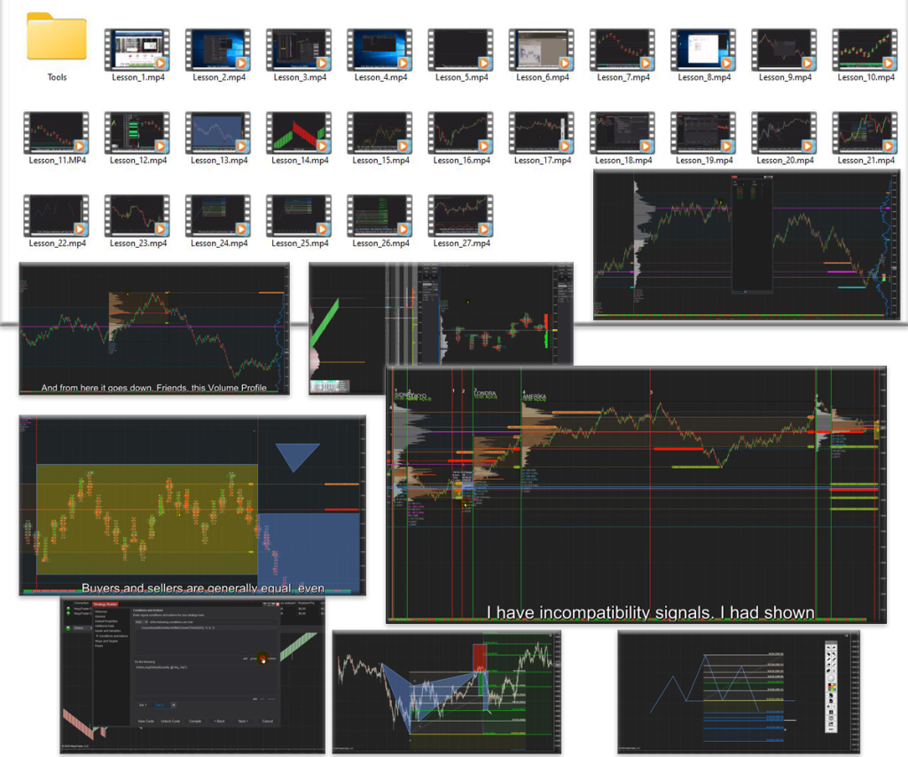Pick a color from the drawing toolbar palette
Viewport: 908px width, 757px height.
point(830,686)
